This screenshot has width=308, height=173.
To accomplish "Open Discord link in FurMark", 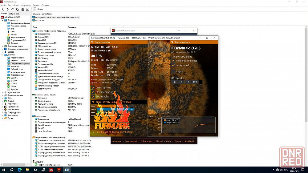I will click(159, 141).
